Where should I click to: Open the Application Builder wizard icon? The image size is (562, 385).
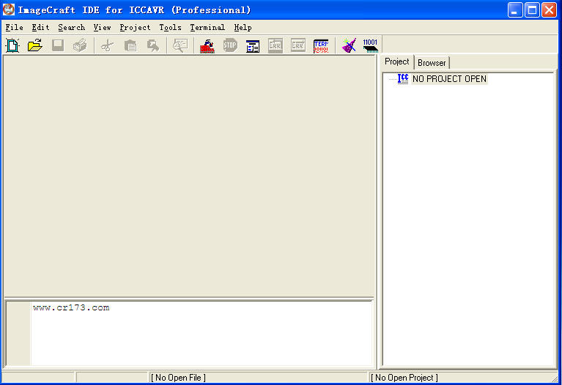tap(349, 45)
